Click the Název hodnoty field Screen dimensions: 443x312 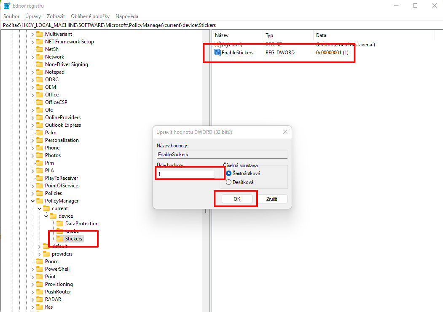[x=222, y=154]
